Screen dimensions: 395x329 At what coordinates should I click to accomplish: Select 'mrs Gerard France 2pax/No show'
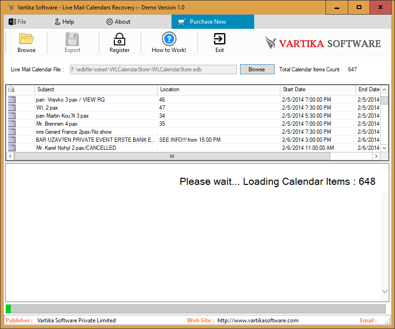click(74, 132)
